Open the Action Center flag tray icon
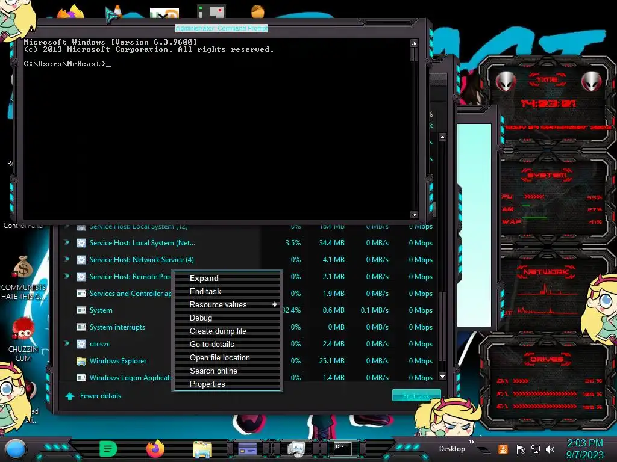This screenshot has height=462, width=617. 521,449
